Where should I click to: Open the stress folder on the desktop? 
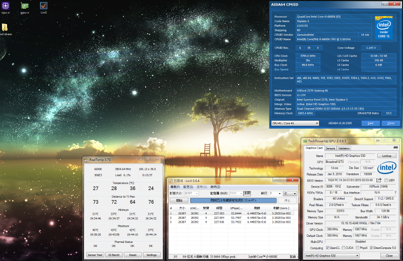click(5, 28)
